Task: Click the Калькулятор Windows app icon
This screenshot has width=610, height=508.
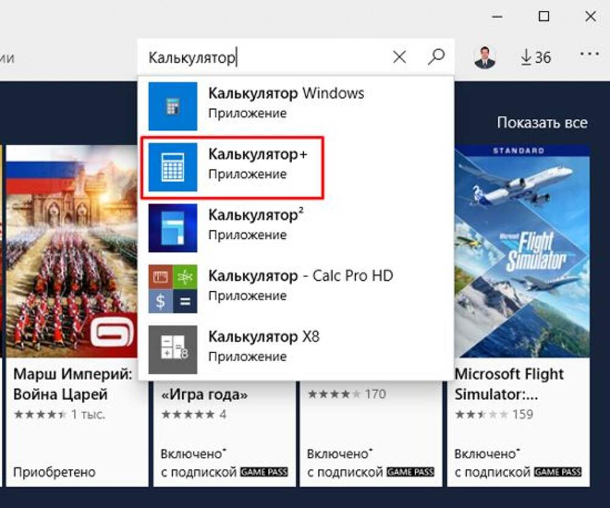Action: (173, 106)
